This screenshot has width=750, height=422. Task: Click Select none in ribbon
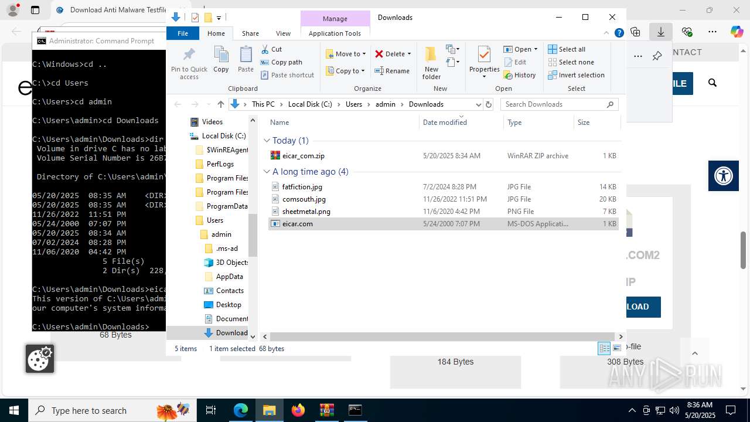point(571,62)
